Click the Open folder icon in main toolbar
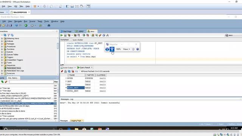Viewport: 242px width, 136px height. tap(3, 25)
